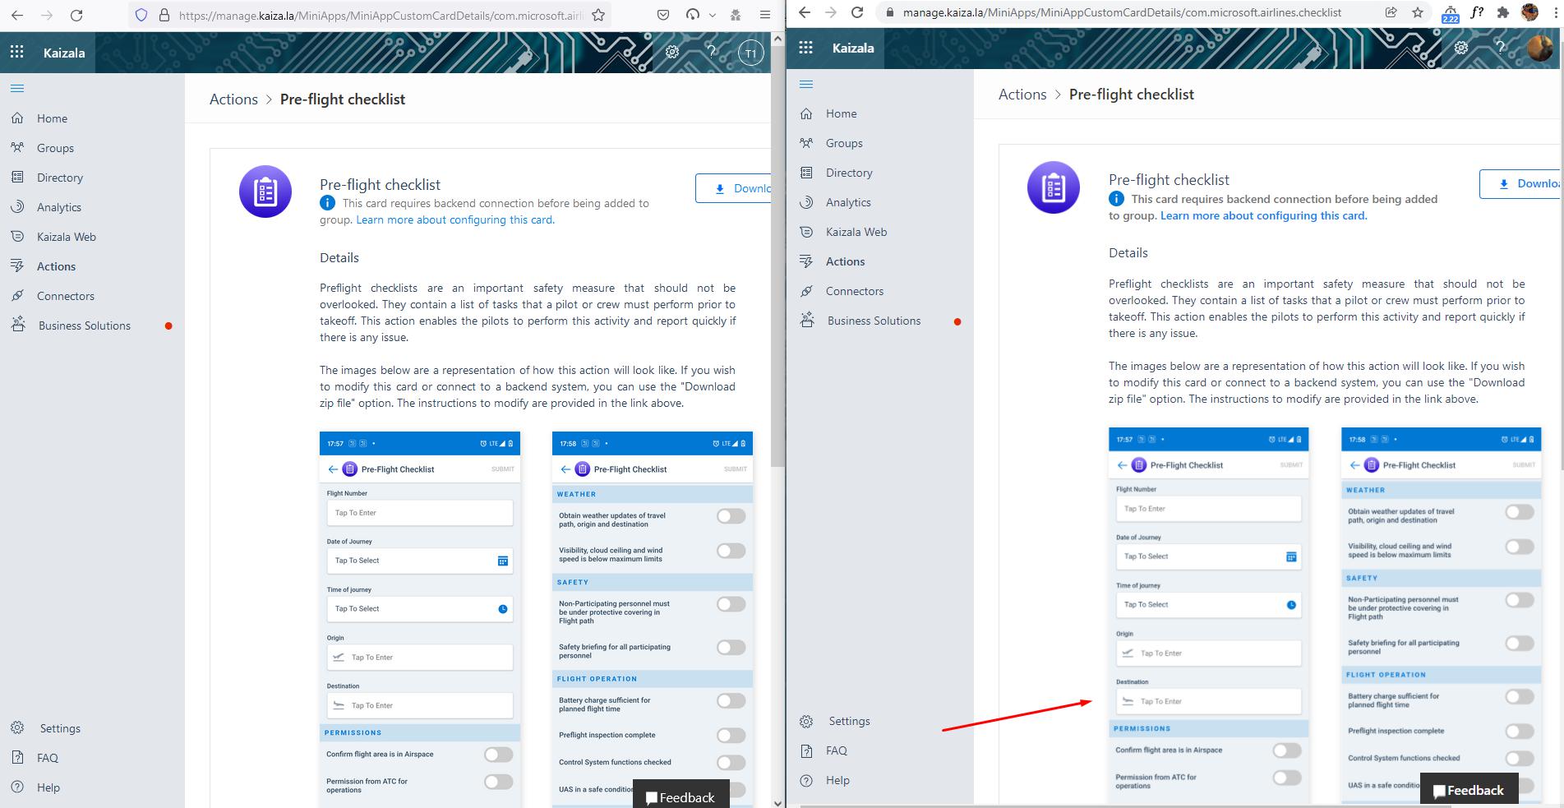Toggle 'Obtain weather updates' switch in left preview

pos(731,516)
